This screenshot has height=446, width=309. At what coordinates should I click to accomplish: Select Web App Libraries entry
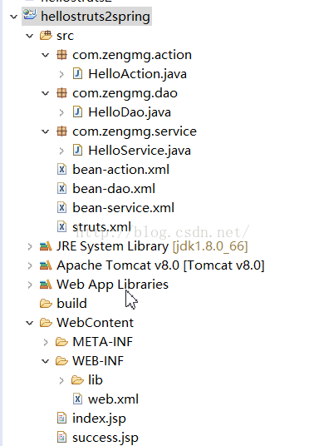click(112, 285)
